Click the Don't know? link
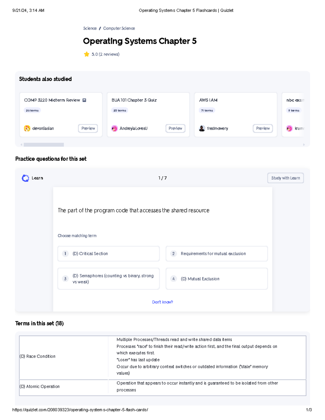The height and width of the screenshot is (420, 325). [162, 302]
